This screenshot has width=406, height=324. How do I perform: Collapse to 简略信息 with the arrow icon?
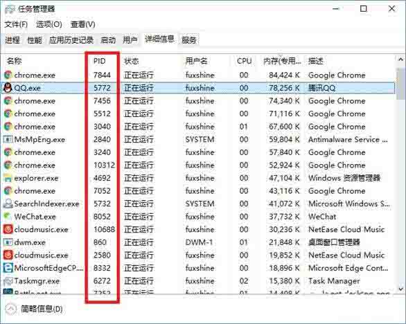click(10, 309)
